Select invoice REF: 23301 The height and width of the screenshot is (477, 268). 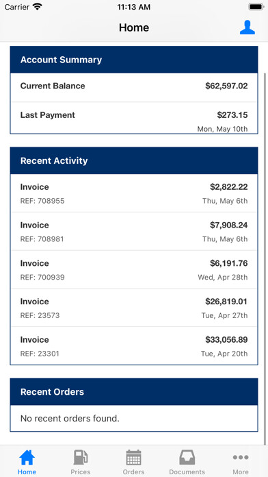134,346
